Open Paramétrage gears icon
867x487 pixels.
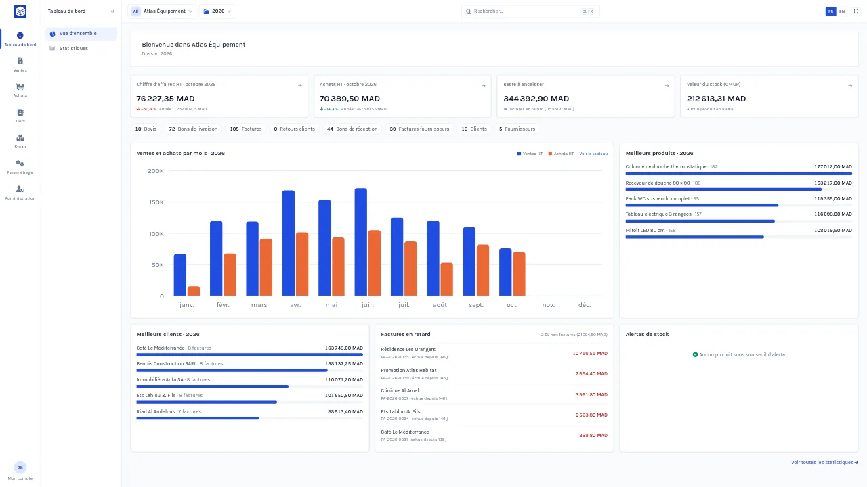(x=20, y=164)
